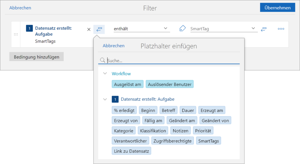Click the numbered 1 badge in placeholder list

point(115,100)
